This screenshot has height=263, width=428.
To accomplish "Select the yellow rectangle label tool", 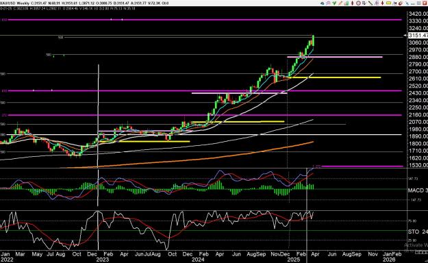I will pyautogui.click(x=388, y=3).
